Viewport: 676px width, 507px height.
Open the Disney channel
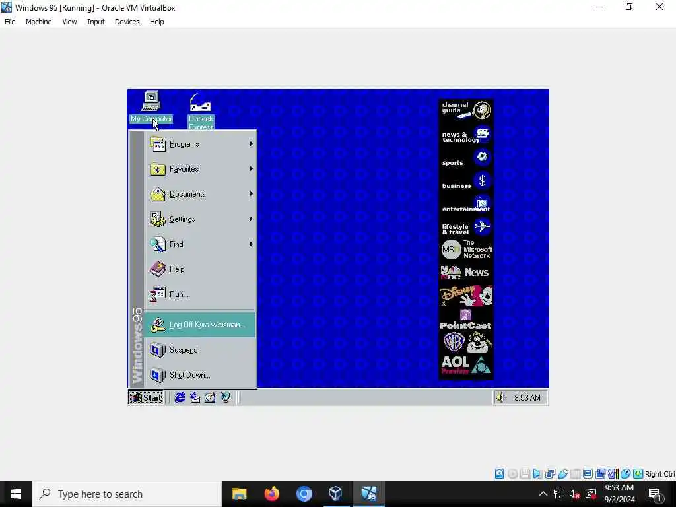(x=466, y=296)
